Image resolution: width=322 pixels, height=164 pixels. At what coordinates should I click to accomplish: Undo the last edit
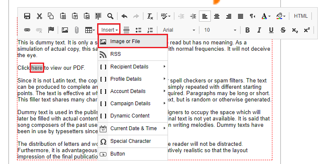124,16
